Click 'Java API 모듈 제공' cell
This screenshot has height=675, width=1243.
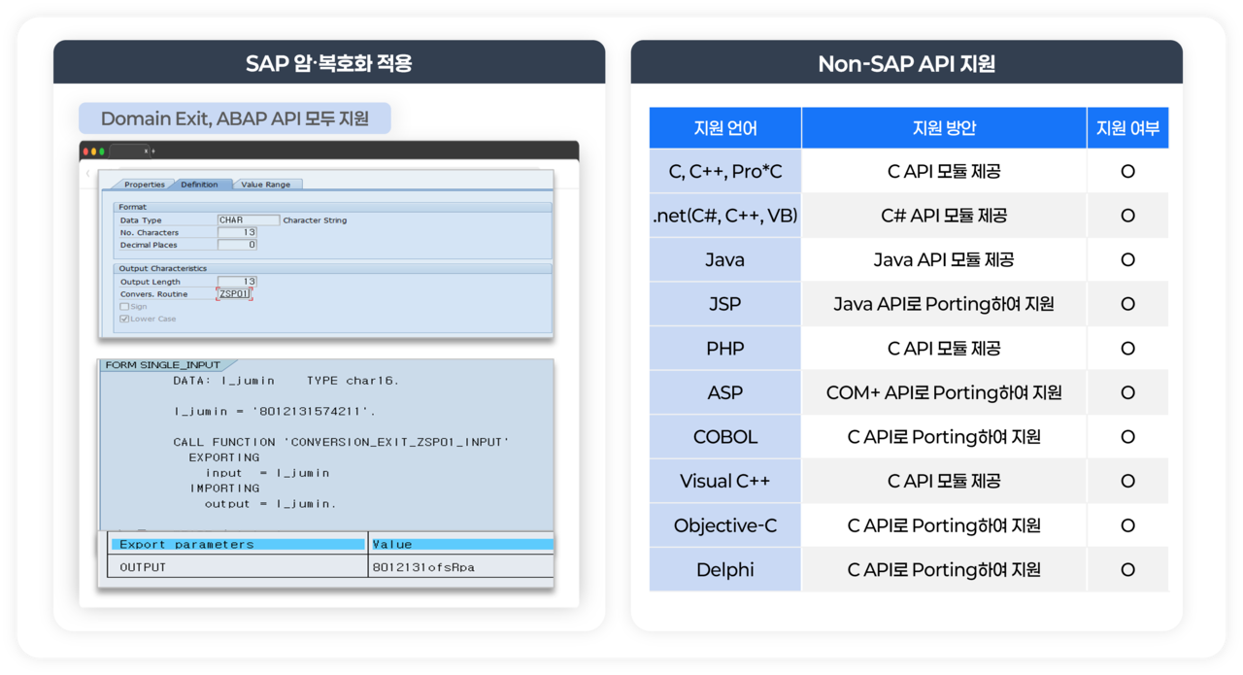point(944,259)
